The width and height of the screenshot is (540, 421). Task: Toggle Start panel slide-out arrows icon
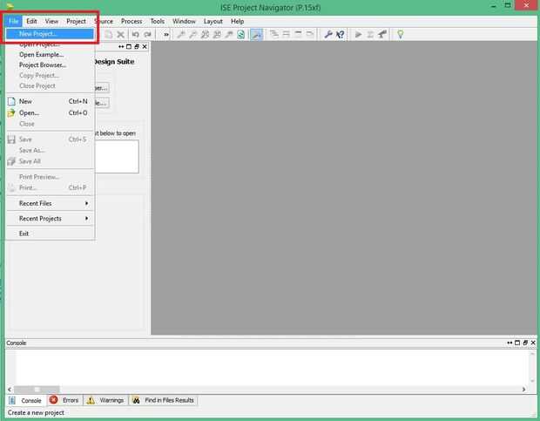(x=121, y=46)
